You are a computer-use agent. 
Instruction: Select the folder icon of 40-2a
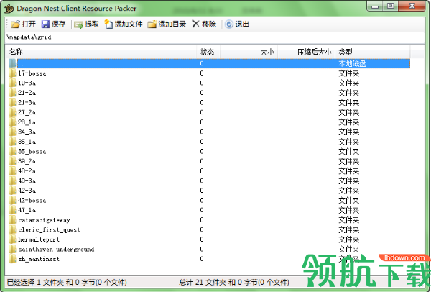pos(12,171)
